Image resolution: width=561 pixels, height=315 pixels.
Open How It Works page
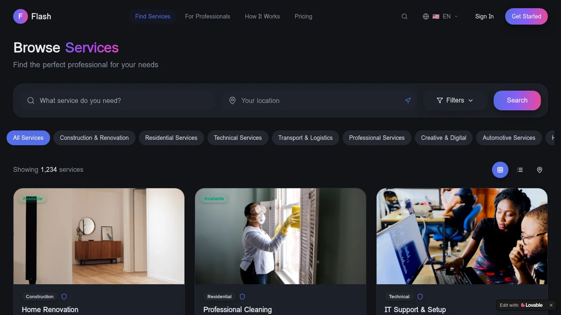pyautogui.click(x=262, y=16)
